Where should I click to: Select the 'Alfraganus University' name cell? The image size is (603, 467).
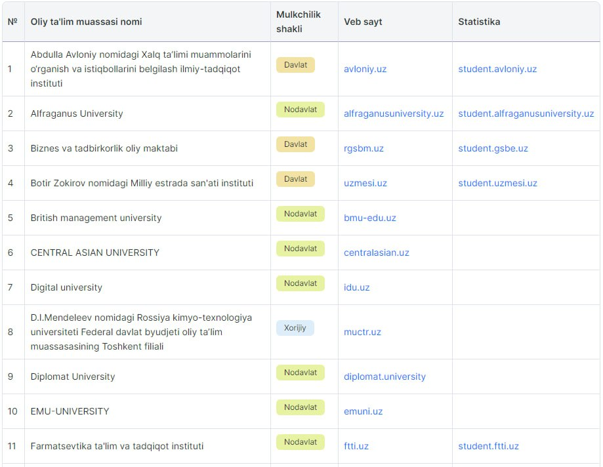[147, 113]
